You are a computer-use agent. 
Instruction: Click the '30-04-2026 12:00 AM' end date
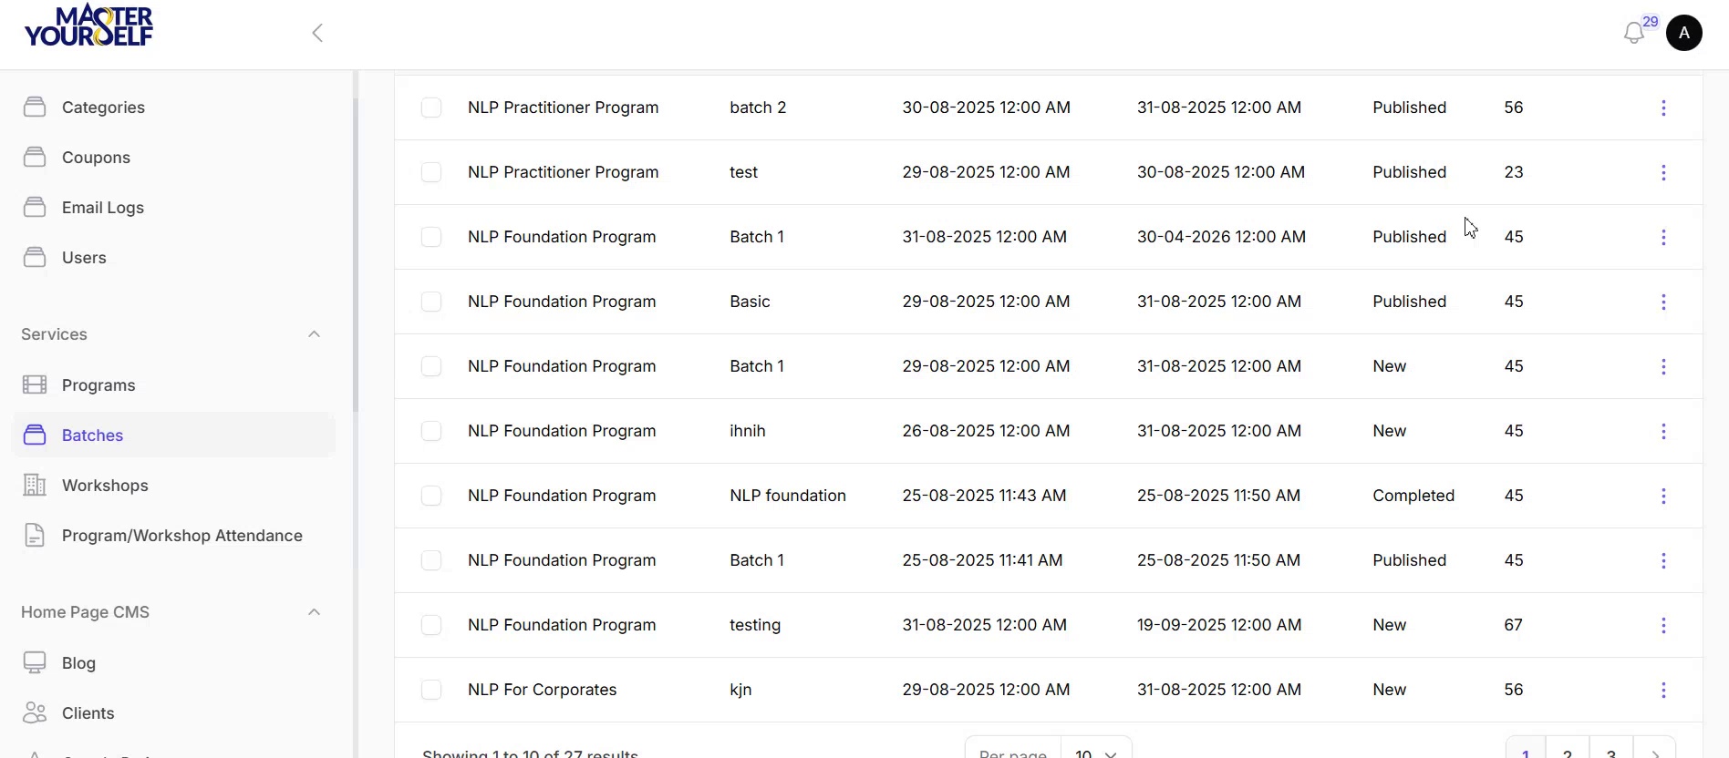(1221, 237)
